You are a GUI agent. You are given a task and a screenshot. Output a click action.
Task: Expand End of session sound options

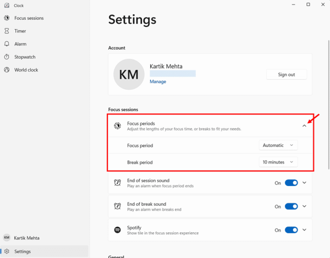click(304, 183)
